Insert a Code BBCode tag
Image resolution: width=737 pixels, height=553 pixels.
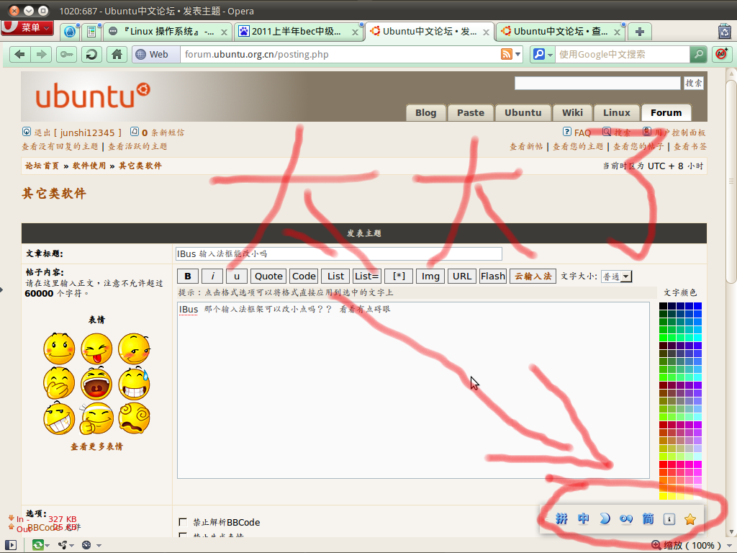tap(304, 276)
